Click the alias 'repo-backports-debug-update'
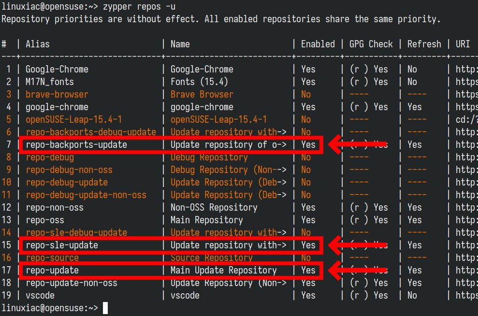 click(x=91, y=132)
